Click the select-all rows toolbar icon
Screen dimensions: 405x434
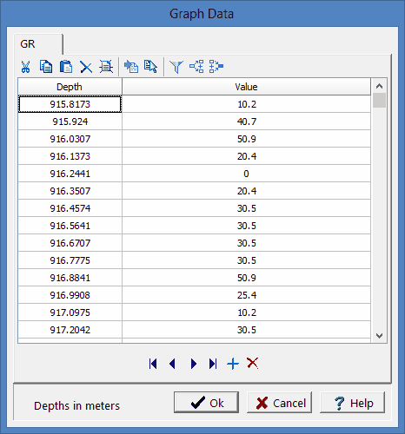point(106,67)
